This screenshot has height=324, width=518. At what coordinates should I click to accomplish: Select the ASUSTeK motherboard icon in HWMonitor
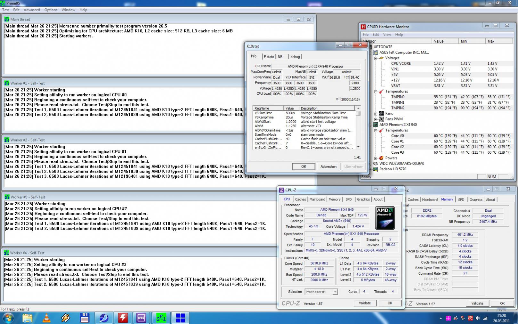(x=376, y=53)
